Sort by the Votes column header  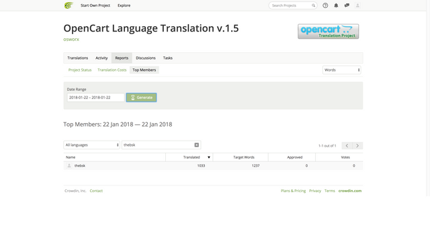coord(339,157)
